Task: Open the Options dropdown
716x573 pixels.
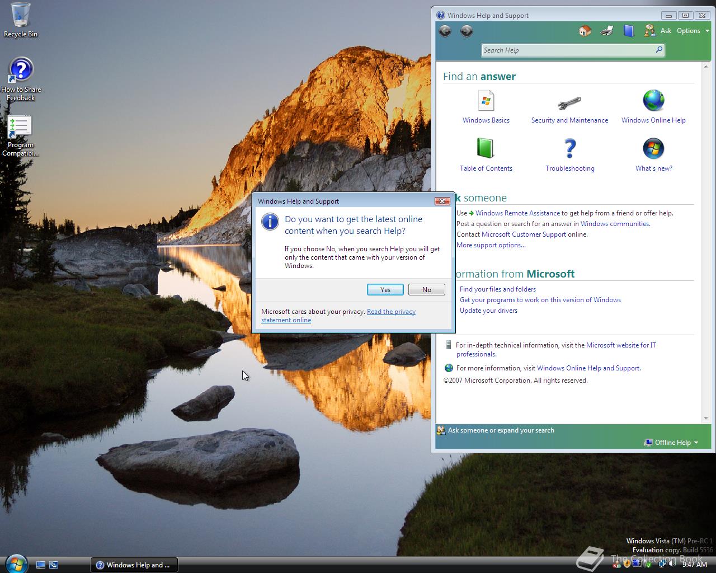Action: [x=689, y=31]
